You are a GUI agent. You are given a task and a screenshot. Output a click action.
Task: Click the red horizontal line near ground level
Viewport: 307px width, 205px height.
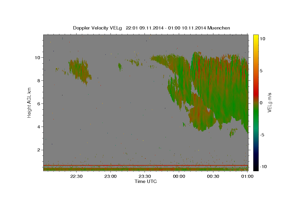(146, 165)
